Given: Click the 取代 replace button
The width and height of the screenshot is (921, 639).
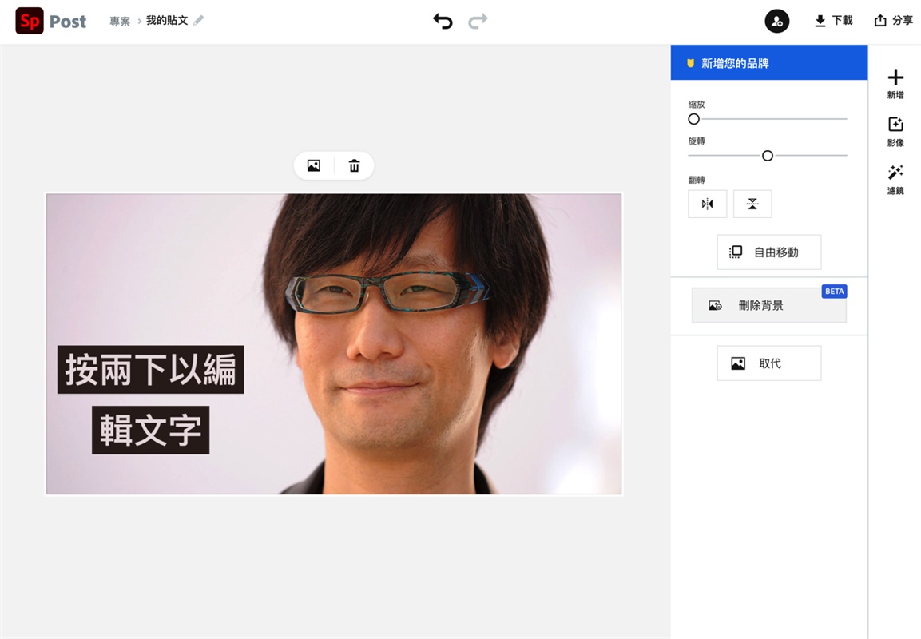Looking at the screenshot, I should pos(768,363).
